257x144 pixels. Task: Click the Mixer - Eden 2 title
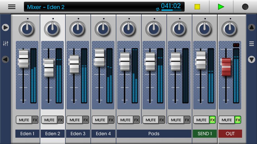tap(46, 7)
